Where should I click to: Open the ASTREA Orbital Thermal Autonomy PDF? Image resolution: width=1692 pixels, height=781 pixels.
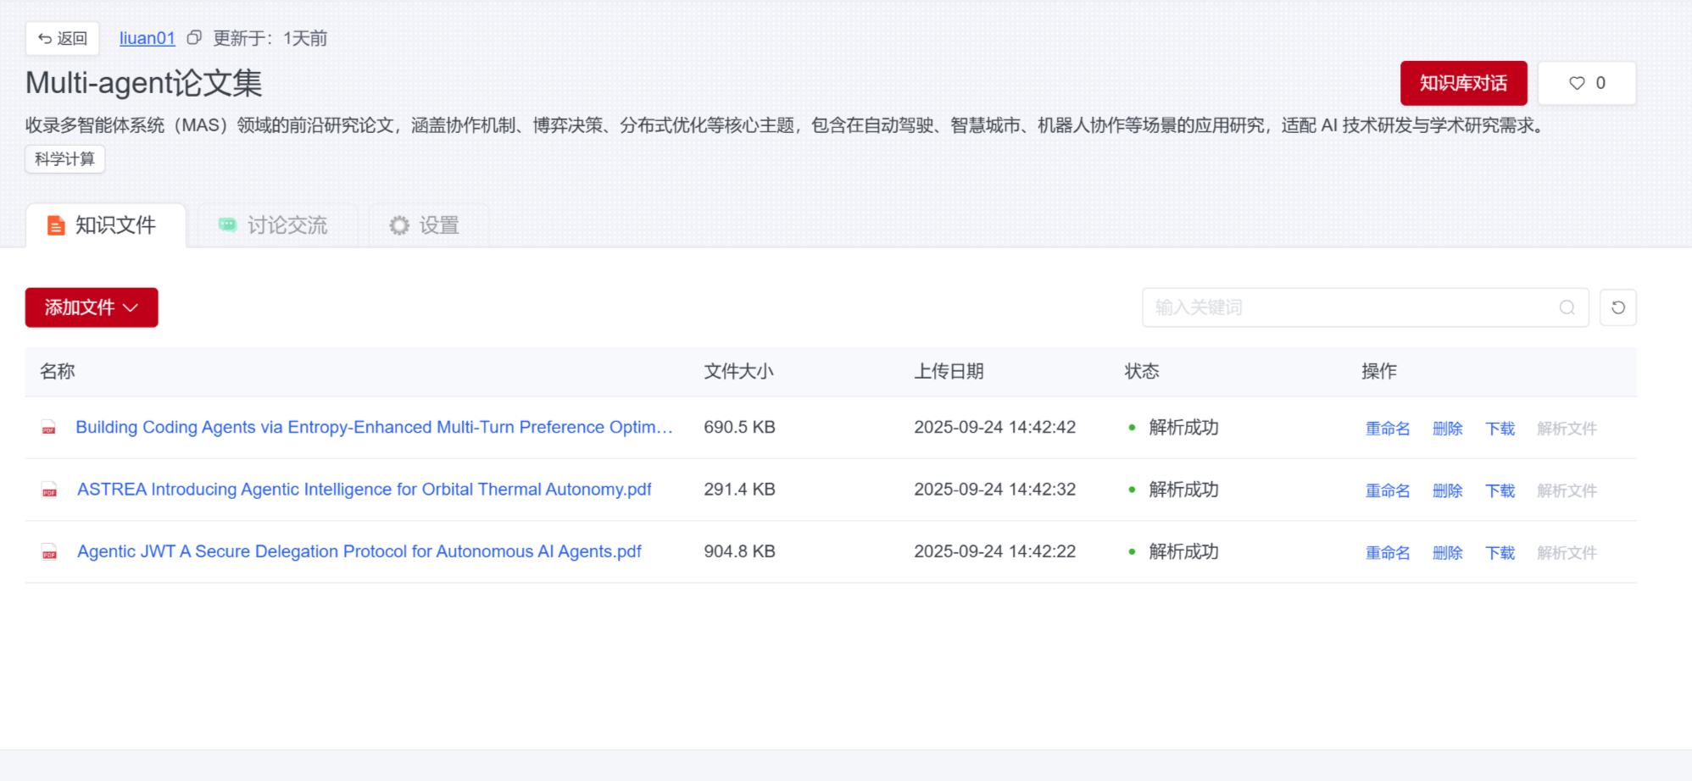click(364, 490)
